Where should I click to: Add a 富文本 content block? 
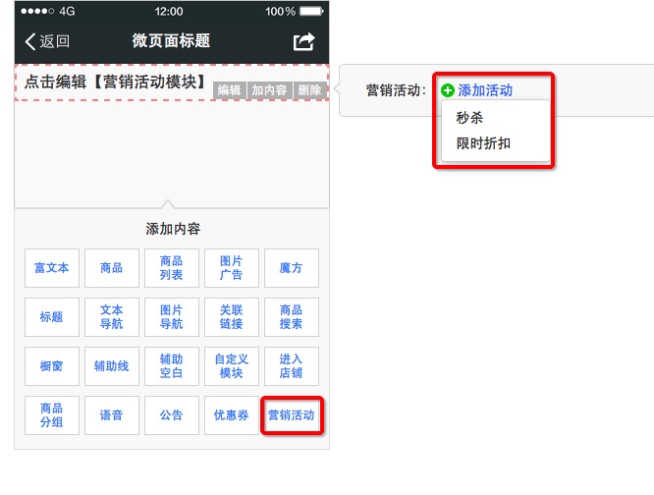(x=52, y=268)
